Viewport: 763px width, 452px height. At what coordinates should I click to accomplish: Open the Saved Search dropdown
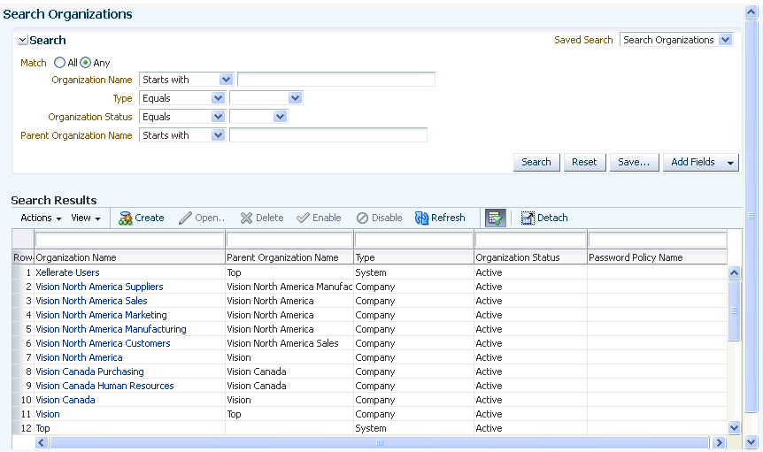[725, 40]
